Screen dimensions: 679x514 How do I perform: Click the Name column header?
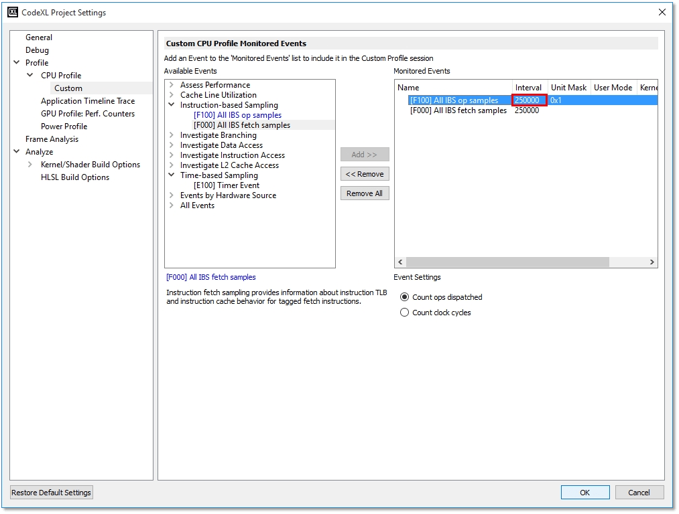[x=453, y=87]
